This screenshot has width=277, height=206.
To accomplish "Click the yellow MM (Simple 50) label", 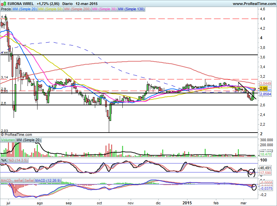I will coord(50,9).
